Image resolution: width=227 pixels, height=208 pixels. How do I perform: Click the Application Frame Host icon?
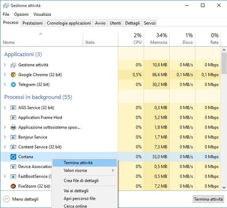pyautogui.click(x=13, y=118)
